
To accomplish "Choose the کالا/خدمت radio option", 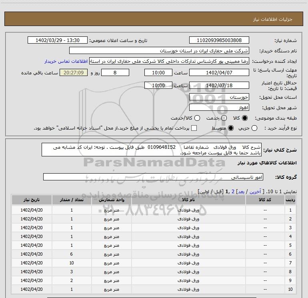I will (x=196, y=118).
